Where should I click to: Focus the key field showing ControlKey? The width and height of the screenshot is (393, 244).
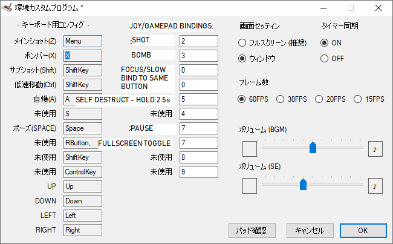(x=83, y=172)
